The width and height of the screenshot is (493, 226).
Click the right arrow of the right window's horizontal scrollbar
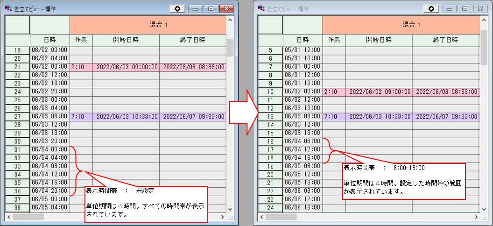tap(476, 217)
